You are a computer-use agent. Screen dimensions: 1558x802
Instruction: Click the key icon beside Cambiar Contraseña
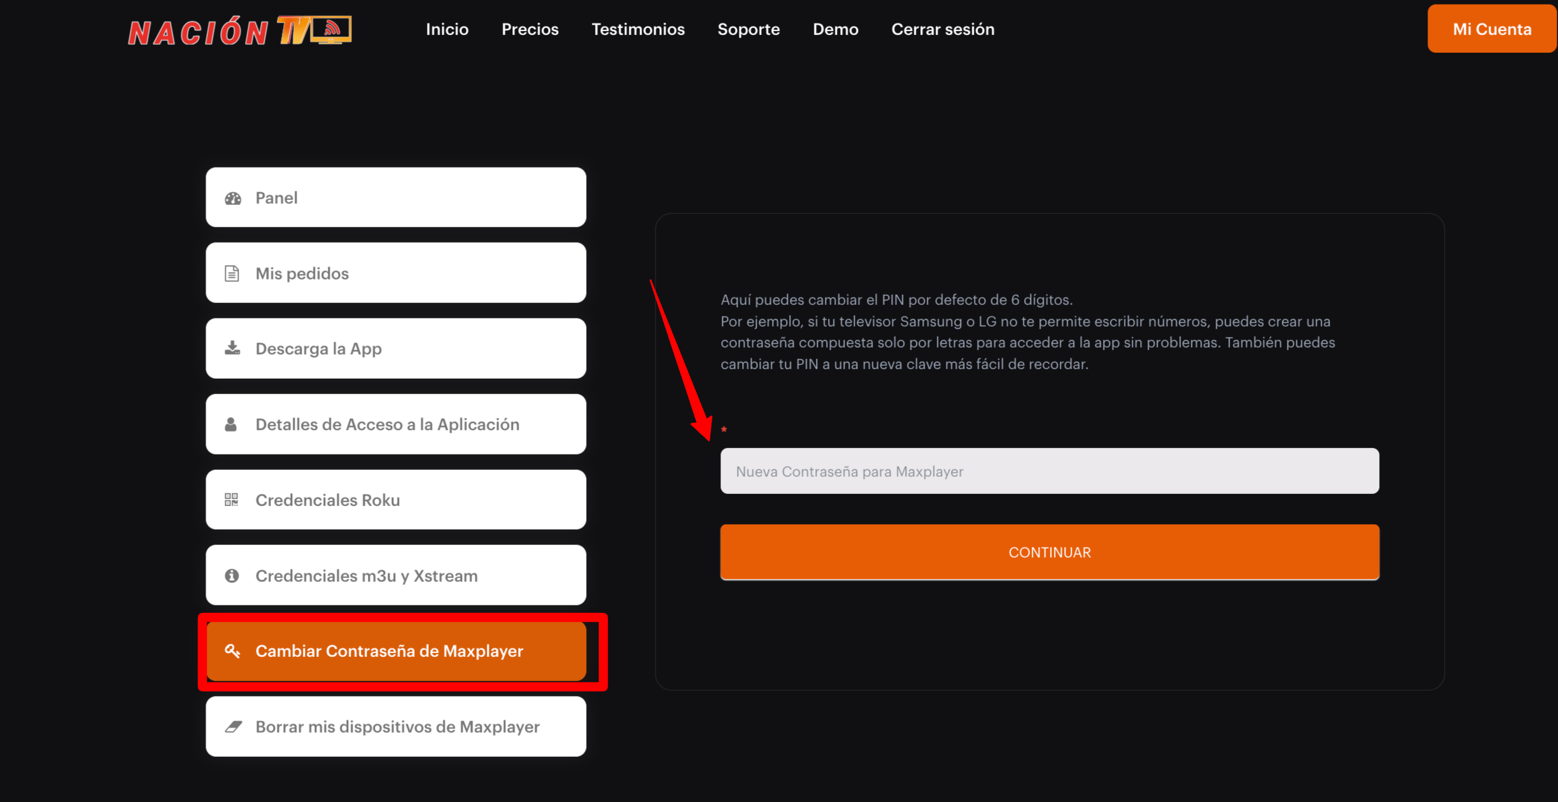click(x=232, y=651)
